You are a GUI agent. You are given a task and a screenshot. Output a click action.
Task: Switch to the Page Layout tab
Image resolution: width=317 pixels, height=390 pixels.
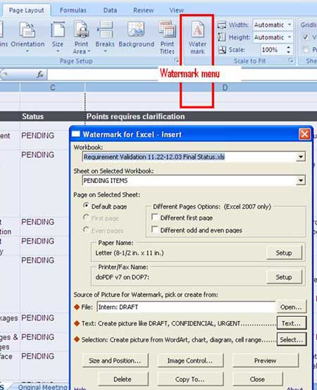coord(26,10)
